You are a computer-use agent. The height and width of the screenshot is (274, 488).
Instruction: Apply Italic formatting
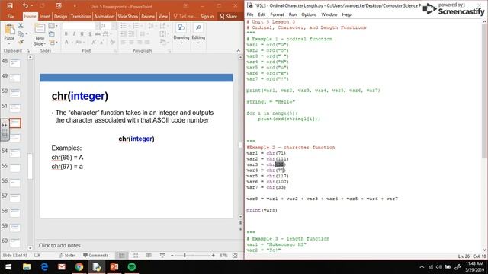pos(74,33)
